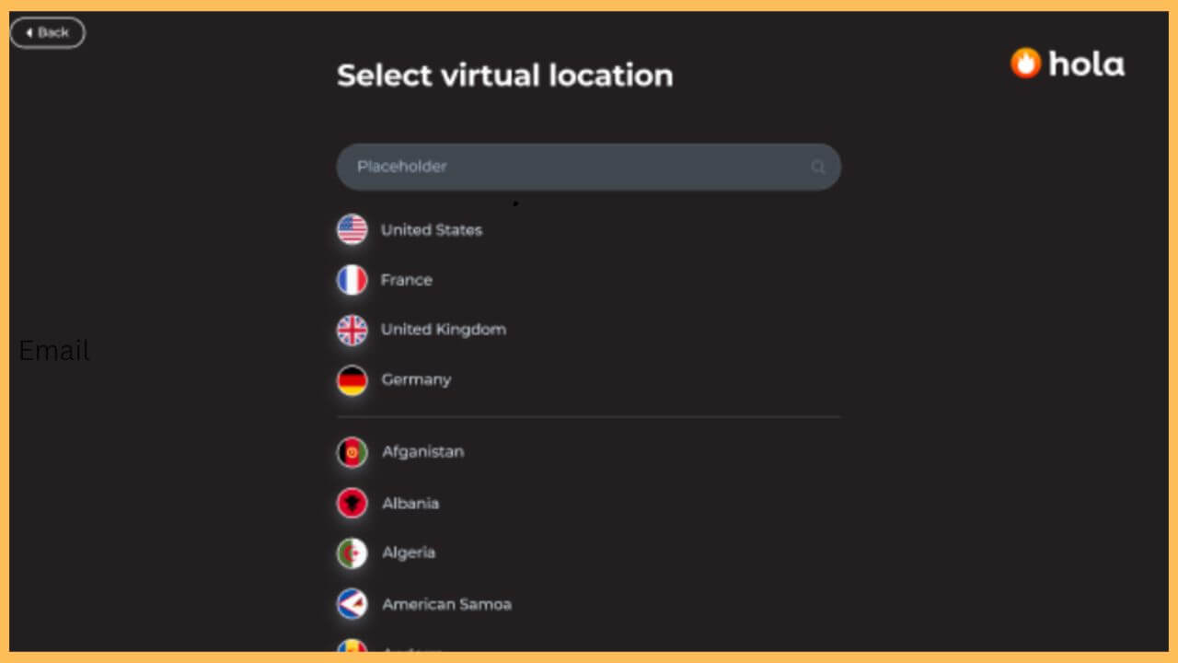
Task: Select United States as virtual location
Action: pyautogui.click(x=431, y=229)
